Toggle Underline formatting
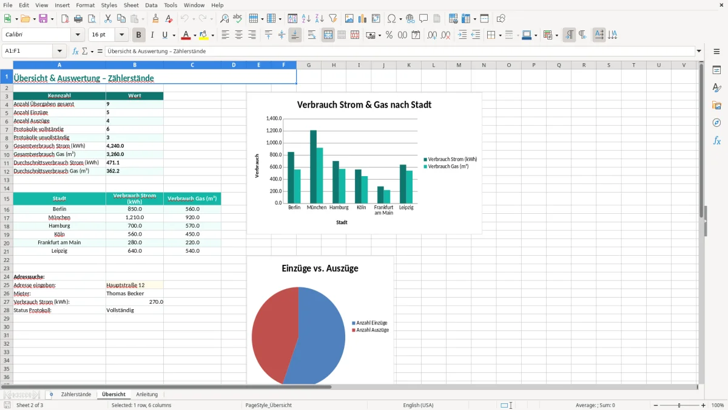Viewport: 728px width, 410px height. 165,35
